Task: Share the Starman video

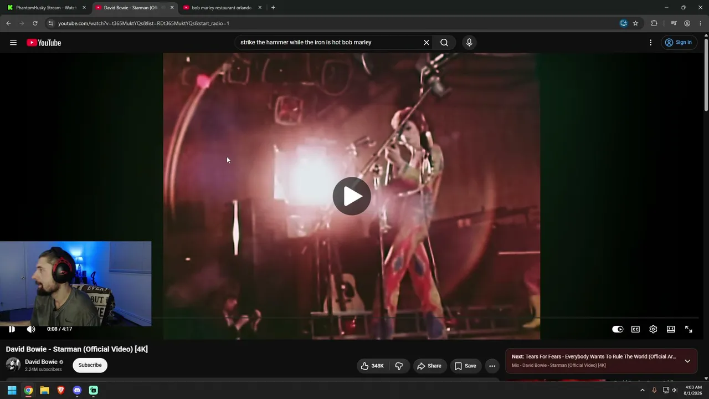Action: tap(429, 366)
